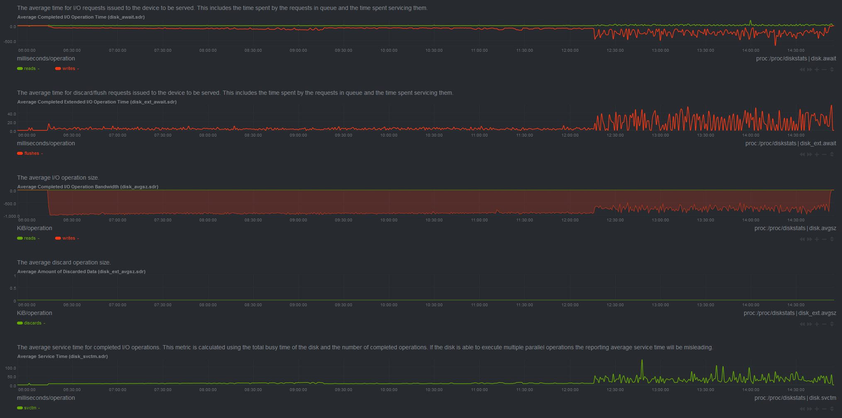Screen dimensions: 842x418
Task: Fast-forward the disk_ext.avgsz chart timeline
Action: pyautogui.click(x=810, y=324)
